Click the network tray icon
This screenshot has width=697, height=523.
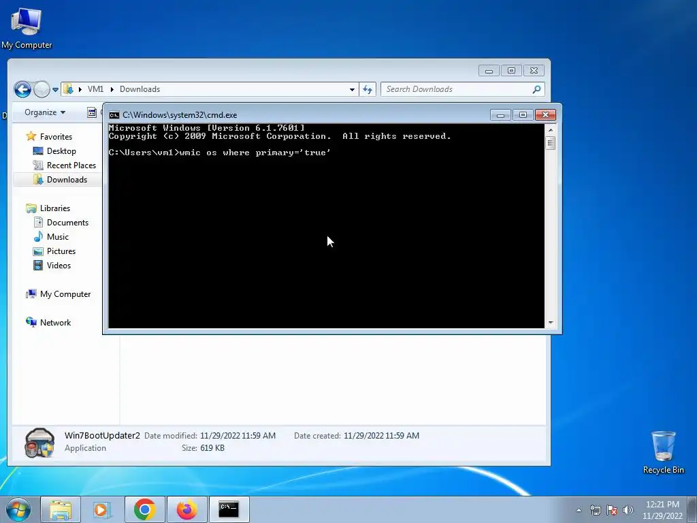click(595, 510)
